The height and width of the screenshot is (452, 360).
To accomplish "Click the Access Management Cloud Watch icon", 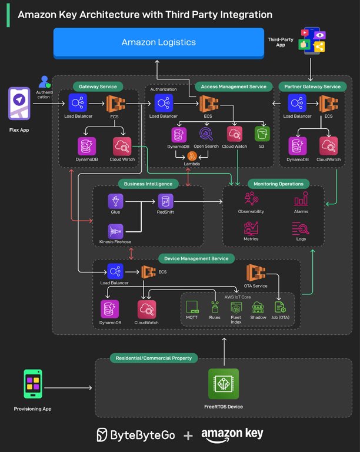I will click(235, 134).
